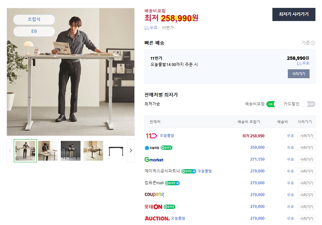Click the 최저가 사러가기 button
Image resolution: width=322 pixels, height=225 pixels.
pyautogui.click(x=293, y=14)
